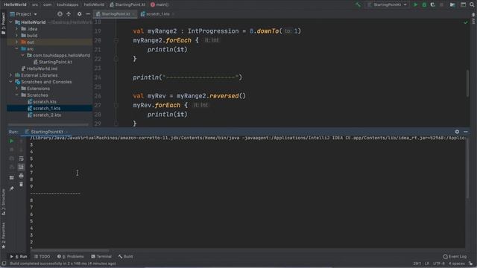Open the Problems tool window tab
Viewport: 477px width, 268px height.
coord(70,256)
